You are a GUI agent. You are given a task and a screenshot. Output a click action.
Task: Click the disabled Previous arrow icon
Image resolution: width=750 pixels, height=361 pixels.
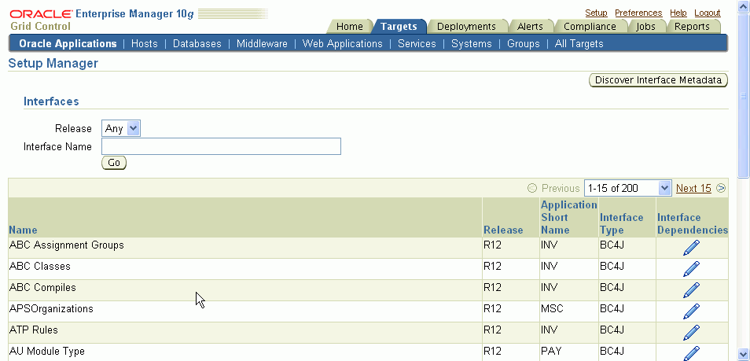click(x=532, y=188)
